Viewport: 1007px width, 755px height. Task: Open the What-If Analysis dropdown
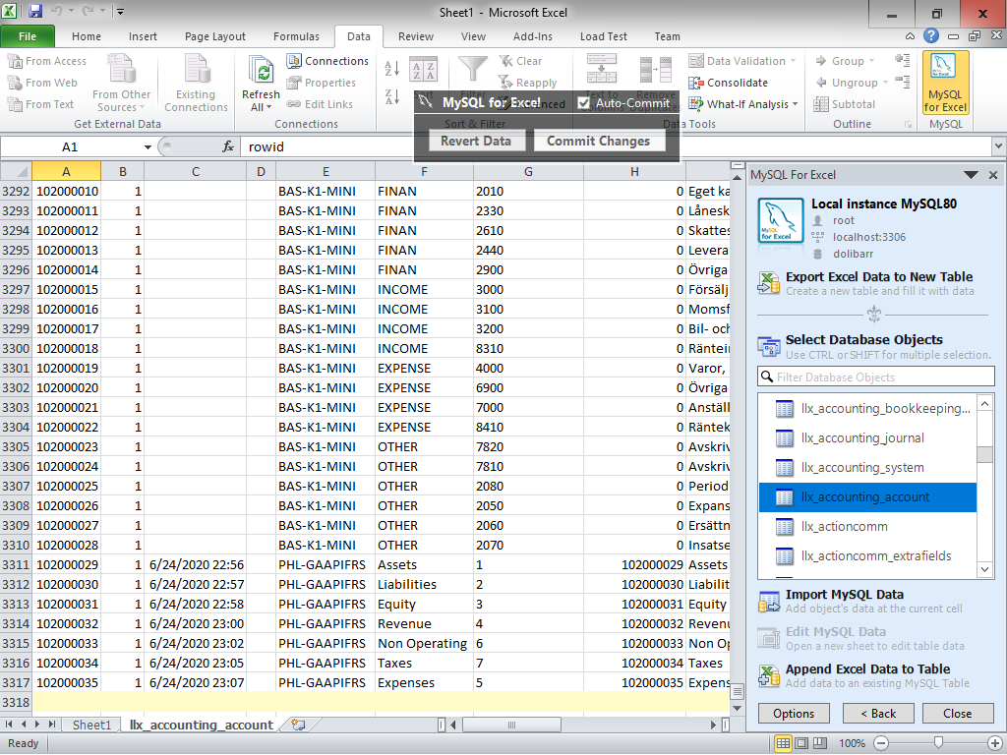(743, 104)
